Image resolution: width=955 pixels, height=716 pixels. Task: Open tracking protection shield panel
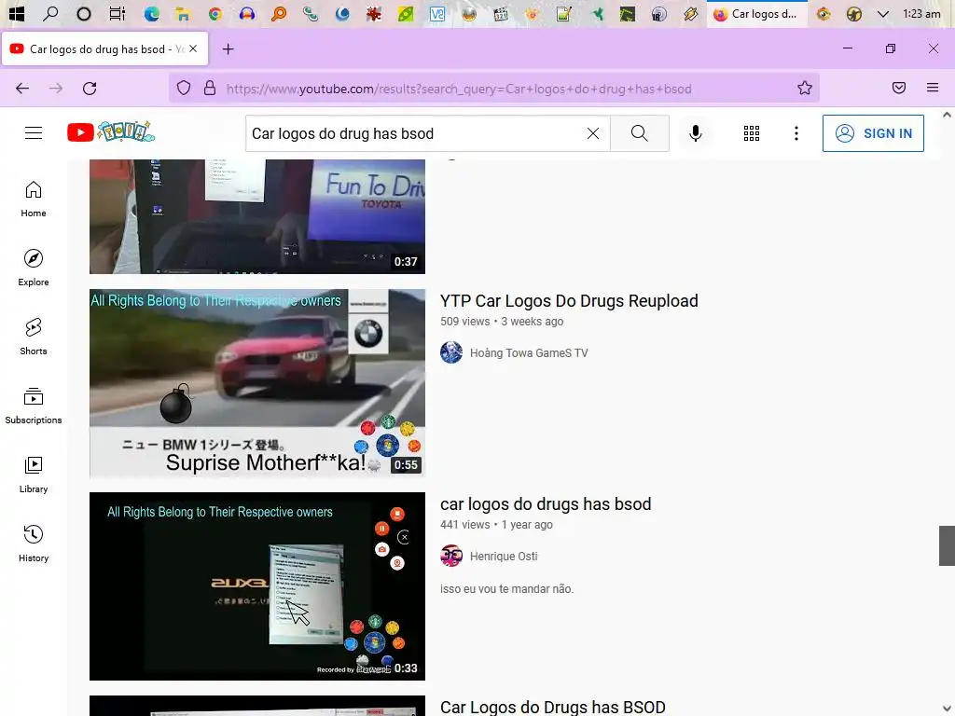tap(184, 89)
